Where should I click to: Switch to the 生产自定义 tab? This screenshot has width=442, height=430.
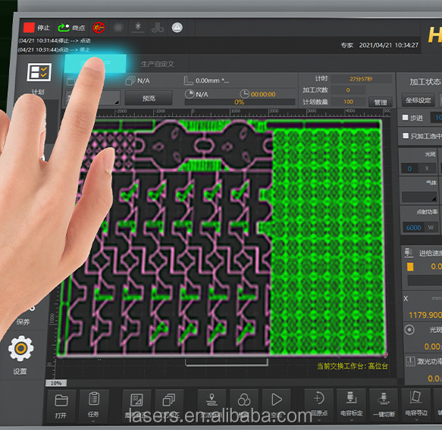pos(157,64)
